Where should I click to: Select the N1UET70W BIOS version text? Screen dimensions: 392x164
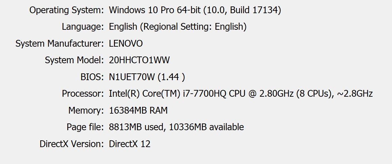[132, 77]
